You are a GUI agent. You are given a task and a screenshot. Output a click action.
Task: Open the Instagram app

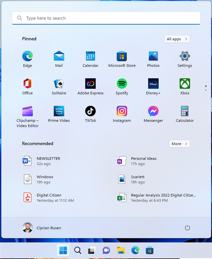click(122, 114)
